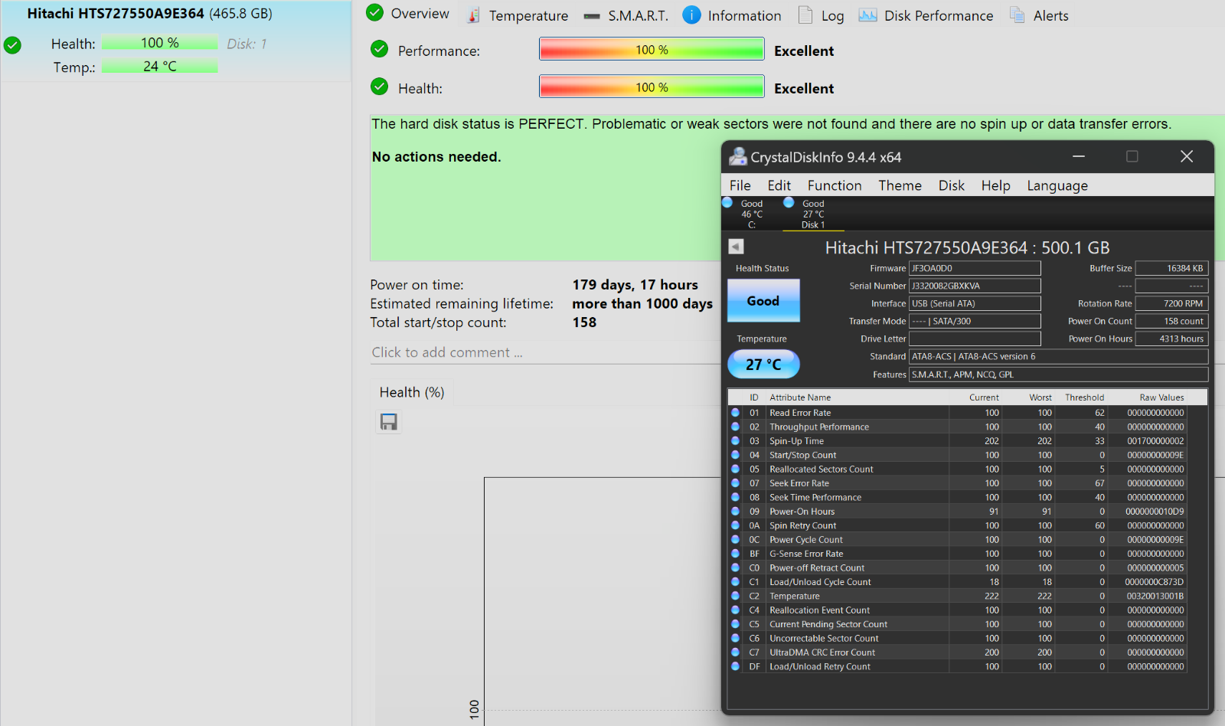Open CrystalDiskInfo Function menu
This screenshot has width=1225, height=726.
pos(835,185)
